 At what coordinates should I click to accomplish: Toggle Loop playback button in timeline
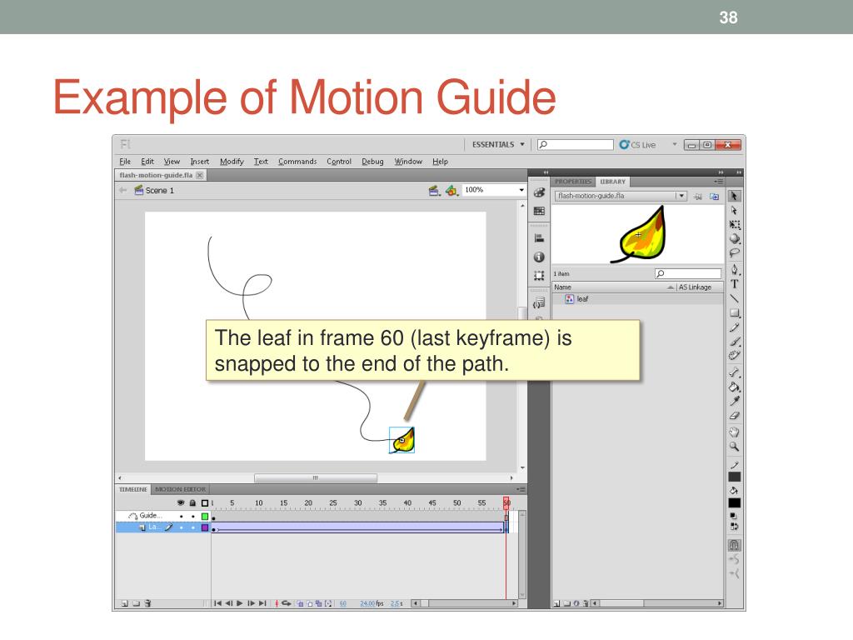click(287, 603)
